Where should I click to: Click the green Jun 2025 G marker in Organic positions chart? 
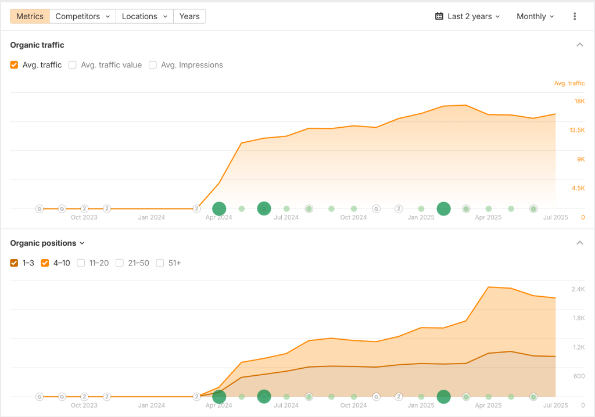533,397
